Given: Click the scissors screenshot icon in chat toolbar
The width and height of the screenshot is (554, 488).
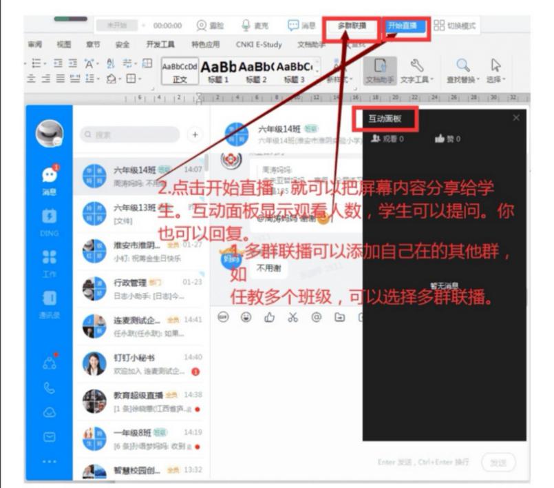Looking at the screenshot, I should coord(292,317).
